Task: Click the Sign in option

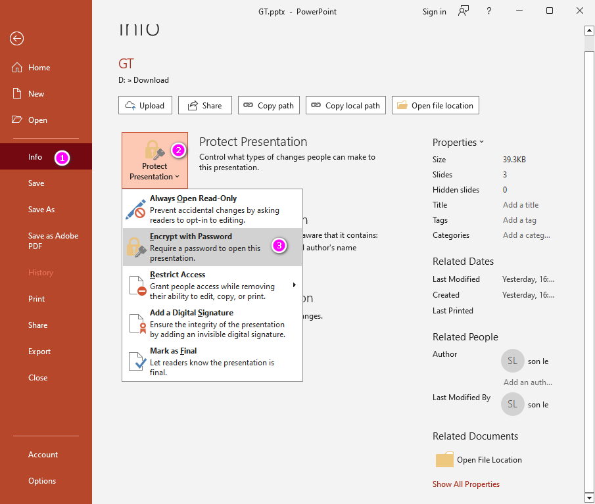Action: click(x=434, y=11)
